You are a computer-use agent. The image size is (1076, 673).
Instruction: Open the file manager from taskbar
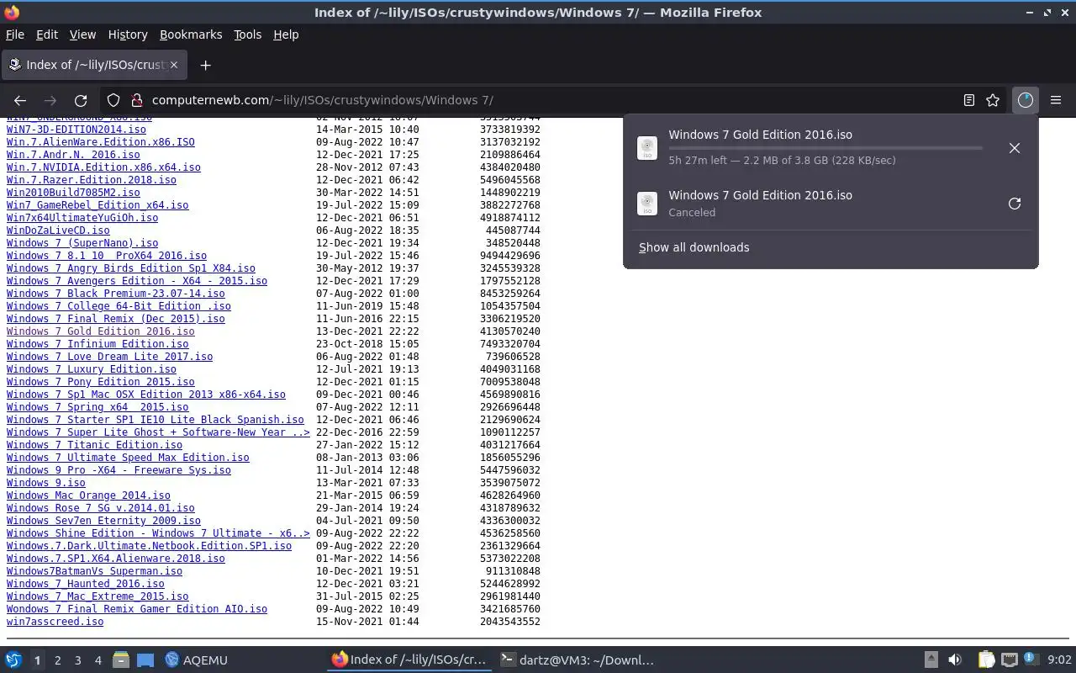pyautogui.click(x=121, y=660)
